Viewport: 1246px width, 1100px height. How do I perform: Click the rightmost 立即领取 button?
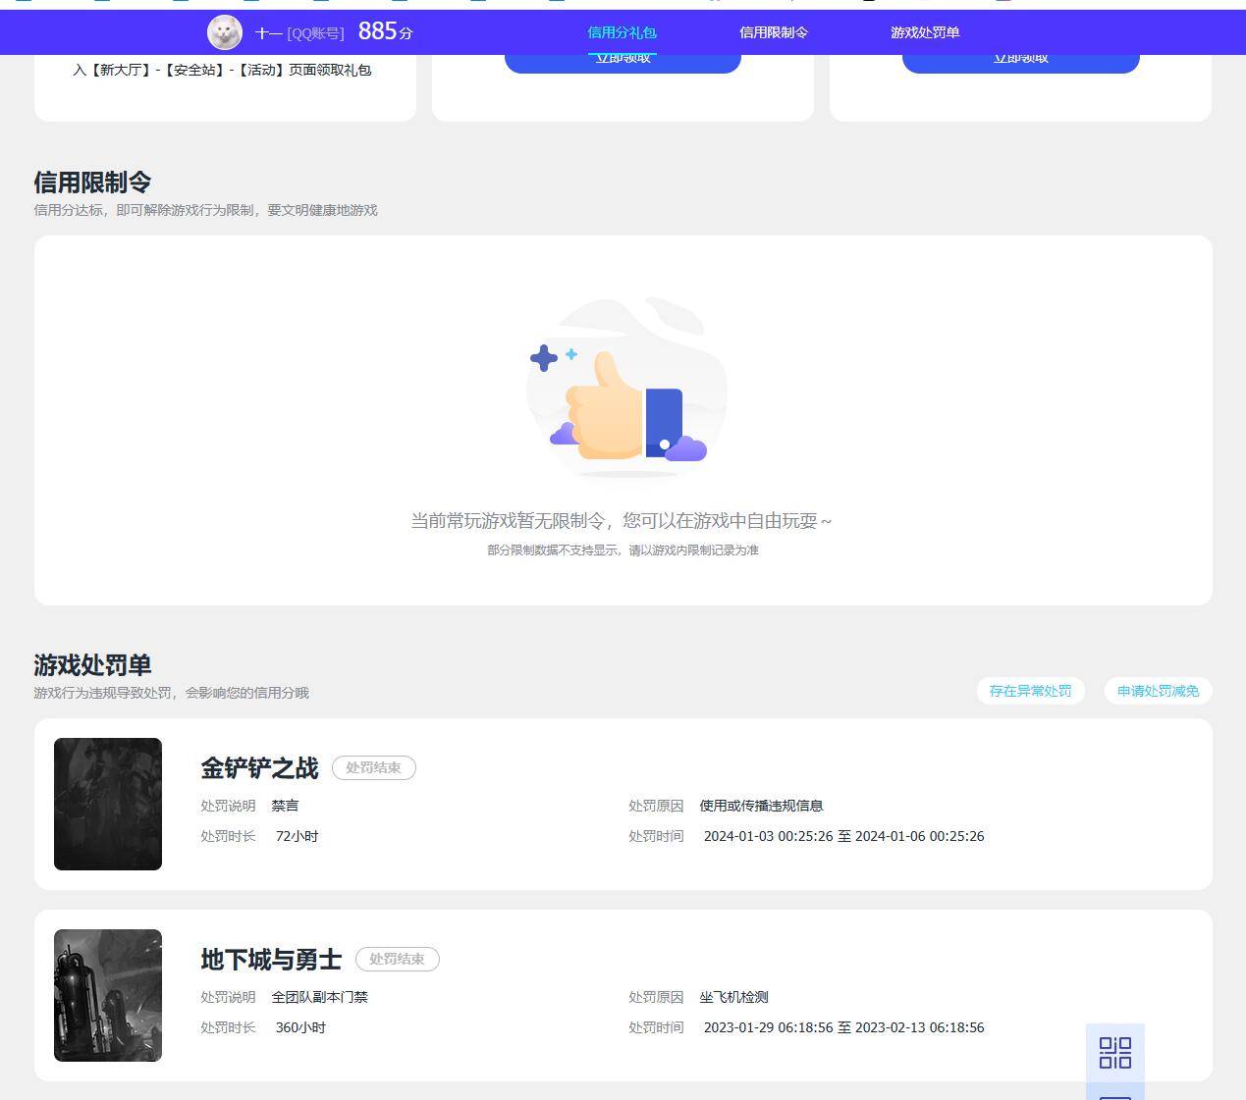[1020, 56]
